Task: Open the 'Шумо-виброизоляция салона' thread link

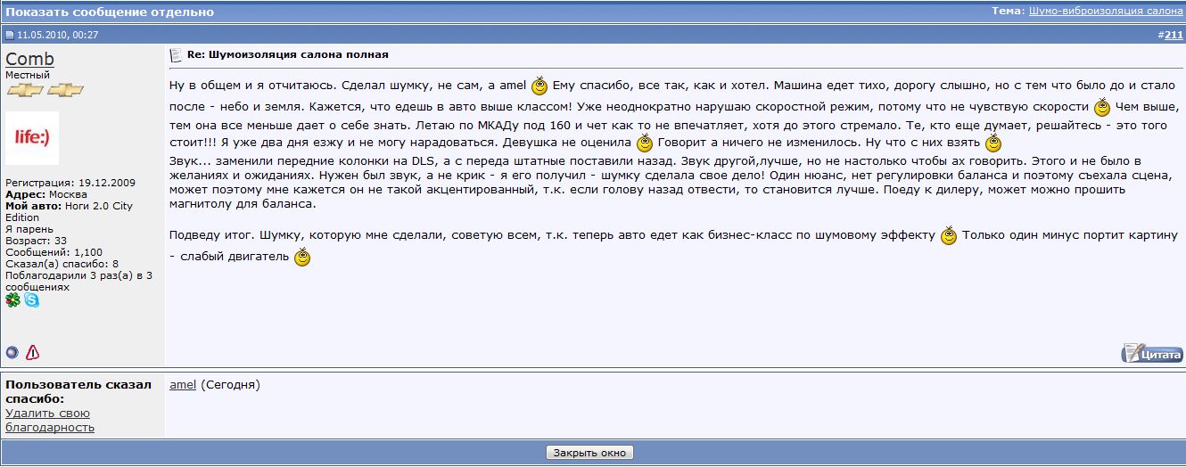Action: click(1106, 12)
